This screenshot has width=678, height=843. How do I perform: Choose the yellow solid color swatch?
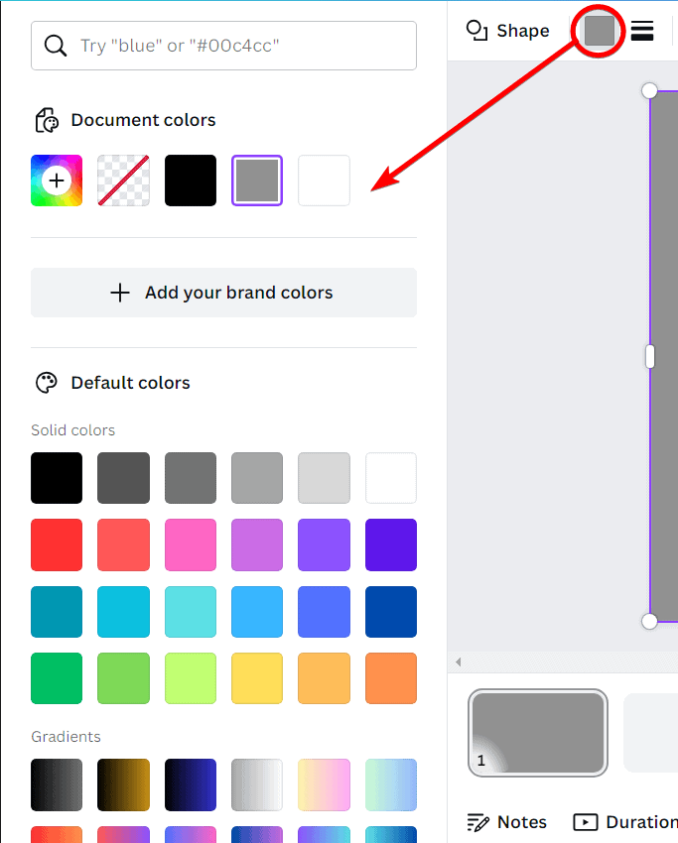[x=257, y=678]
